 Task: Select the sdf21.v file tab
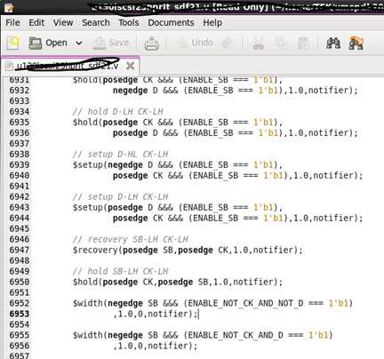tap(70, 66)
